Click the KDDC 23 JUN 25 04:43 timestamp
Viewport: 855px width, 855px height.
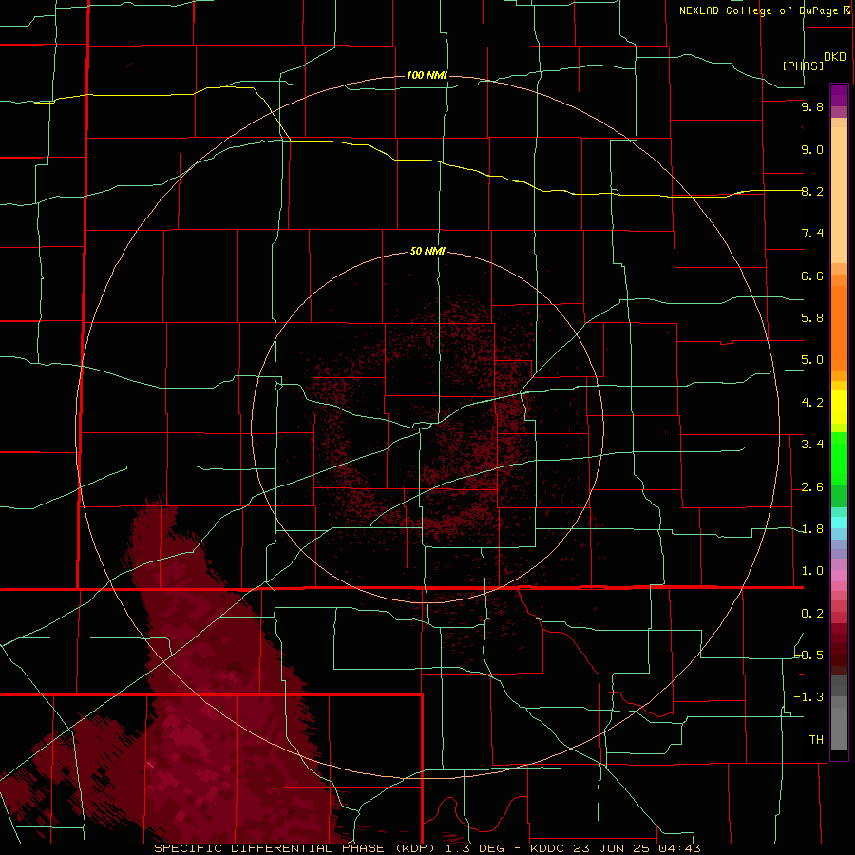pyautogui.click(x=615, y=848)
